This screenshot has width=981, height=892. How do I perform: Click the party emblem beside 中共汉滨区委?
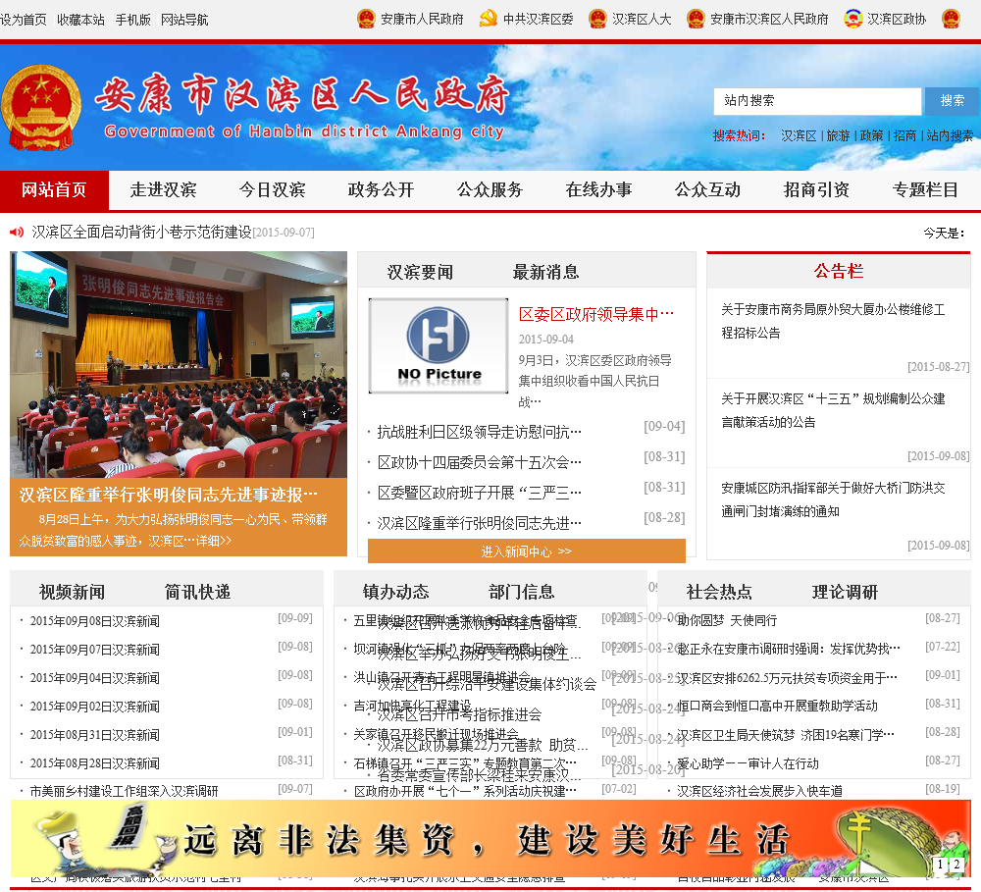point(488,19)
